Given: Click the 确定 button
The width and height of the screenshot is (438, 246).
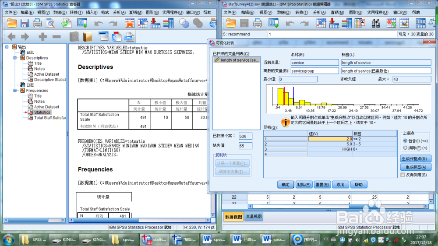Looking at the screenshot, I should [x=286, y=185].
